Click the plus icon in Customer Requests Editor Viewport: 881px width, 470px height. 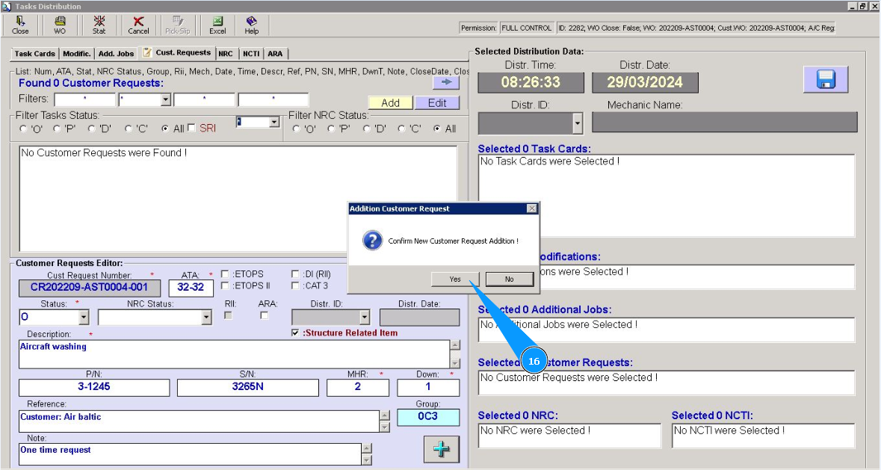(x=441, y=448)
